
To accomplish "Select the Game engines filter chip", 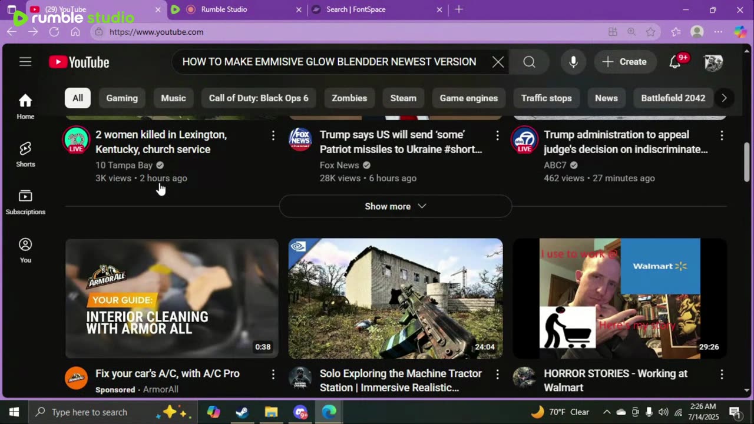I will pyautogui.click(x=469, y=98).
